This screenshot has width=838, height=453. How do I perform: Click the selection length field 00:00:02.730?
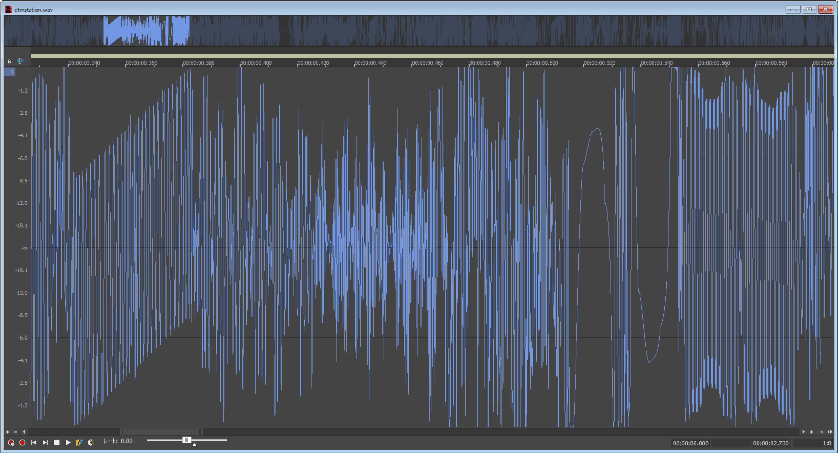771,443
